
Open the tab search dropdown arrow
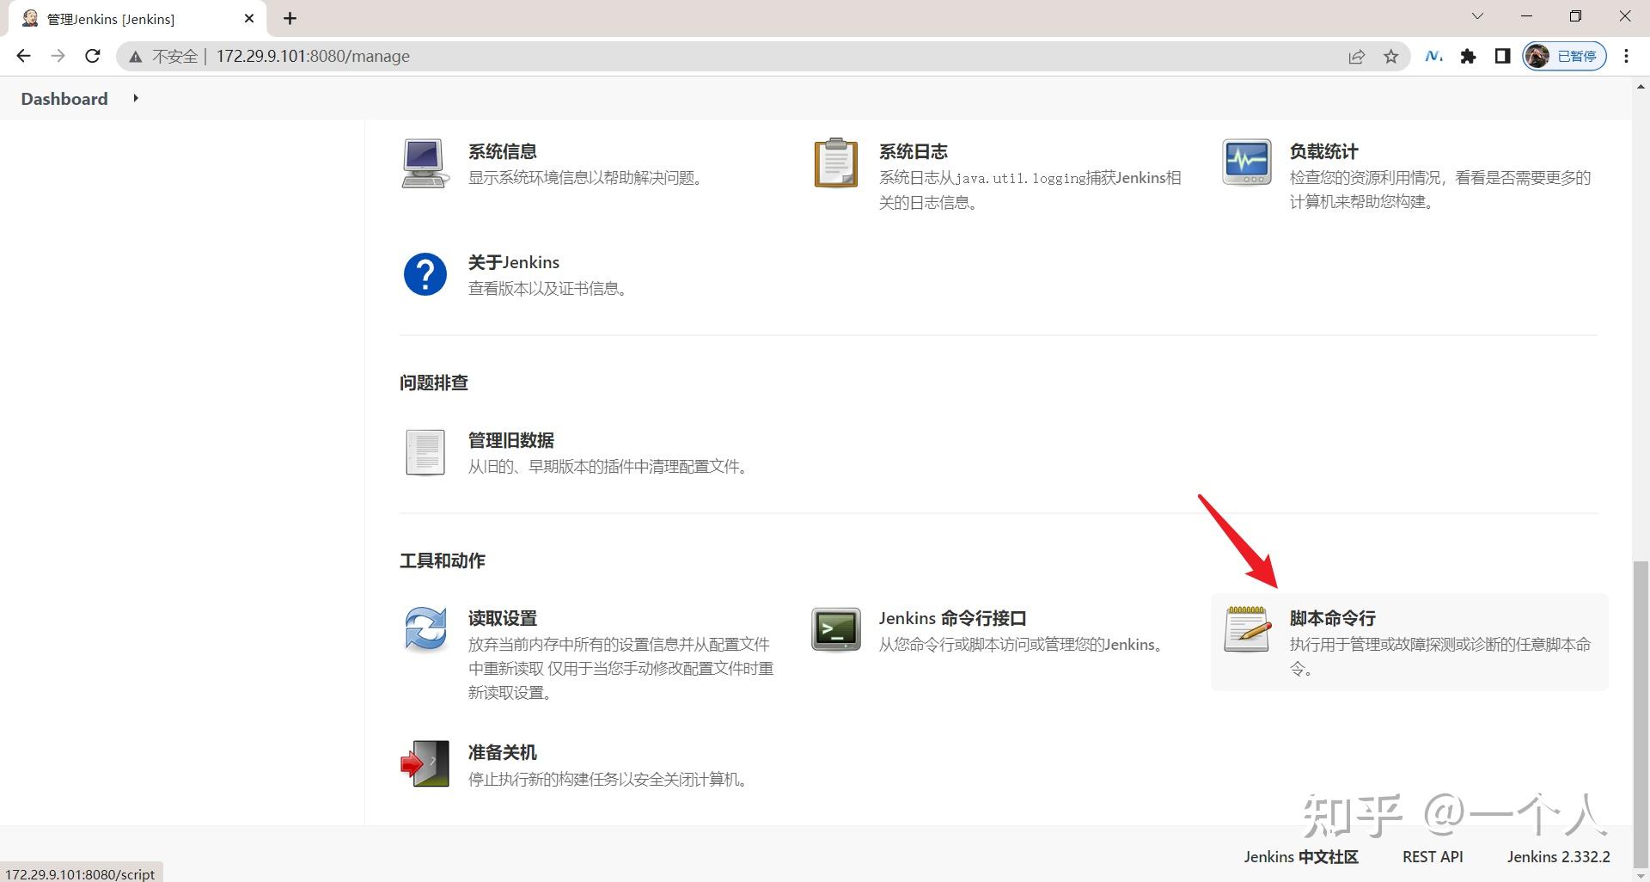click(1478, 16)
